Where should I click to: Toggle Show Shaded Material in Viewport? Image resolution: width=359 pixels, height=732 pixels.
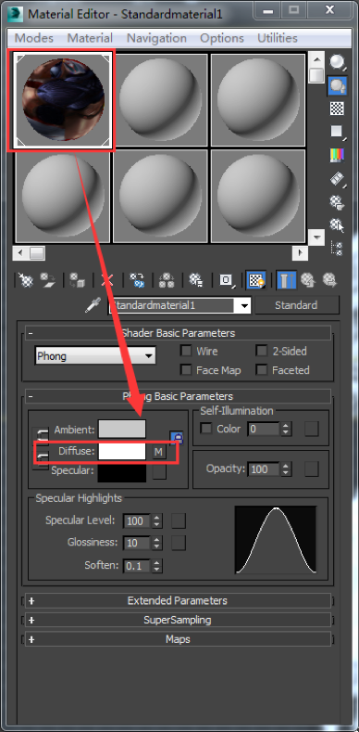click(256, 280)
